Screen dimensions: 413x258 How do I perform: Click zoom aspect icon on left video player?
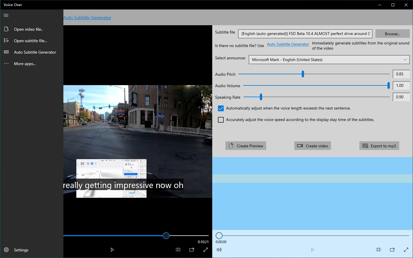pyautogui.click(x=178, y=250)
